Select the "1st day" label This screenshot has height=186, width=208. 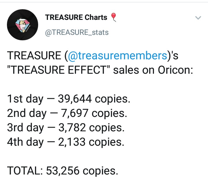pyautogui.click(x=25, y=99)
